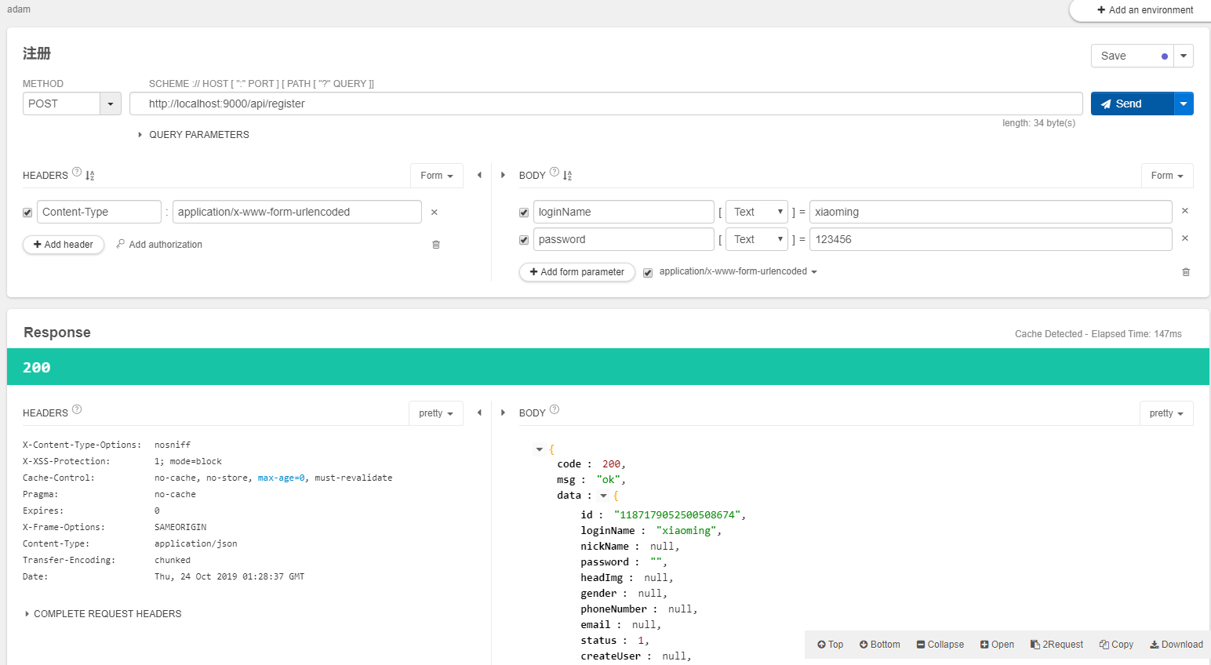Click Add authorization key icon link
Image resolution: width=1211 pixels, height=665 pixels.
point(159,245)
